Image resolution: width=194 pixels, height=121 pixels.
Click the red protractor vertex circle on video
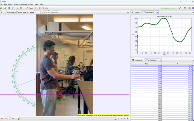pos(44,76)
